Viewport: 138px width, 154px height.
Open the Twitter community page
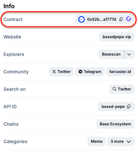61,72
